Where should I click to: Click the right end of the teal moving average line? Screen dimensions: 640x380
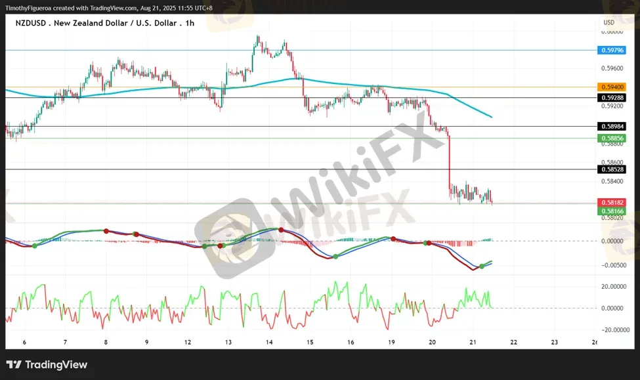491,117
